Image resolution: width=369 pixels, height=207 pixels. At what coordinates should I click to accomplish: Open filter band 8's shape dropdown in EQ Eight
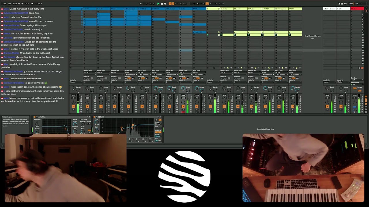pos(152,139)
